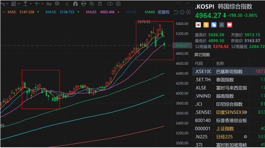
Task: Click the comment bubble note tool
Action: tap(57, 4)
